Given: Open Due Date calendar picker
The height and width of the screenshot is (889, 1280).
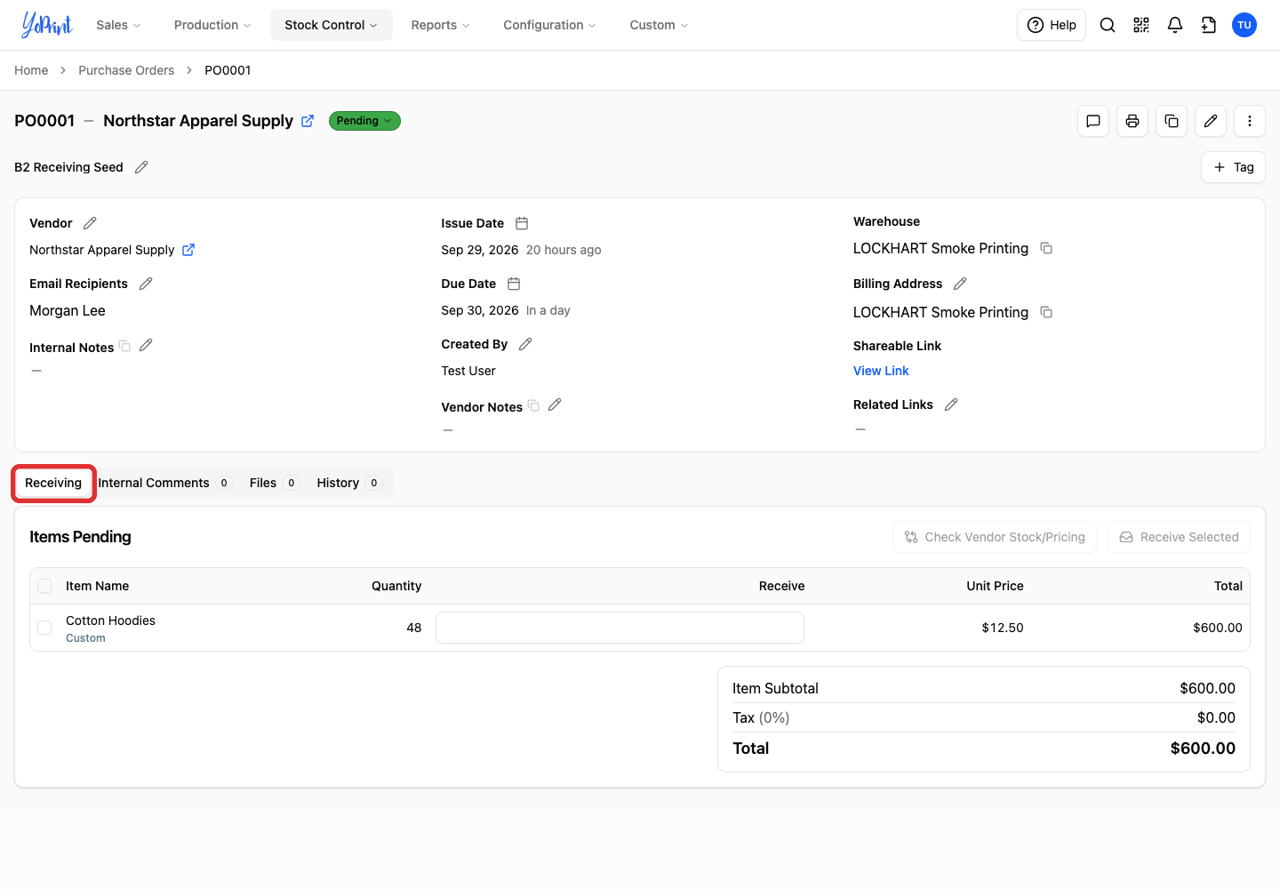Looking at the screenshot, I should point(514,284).
